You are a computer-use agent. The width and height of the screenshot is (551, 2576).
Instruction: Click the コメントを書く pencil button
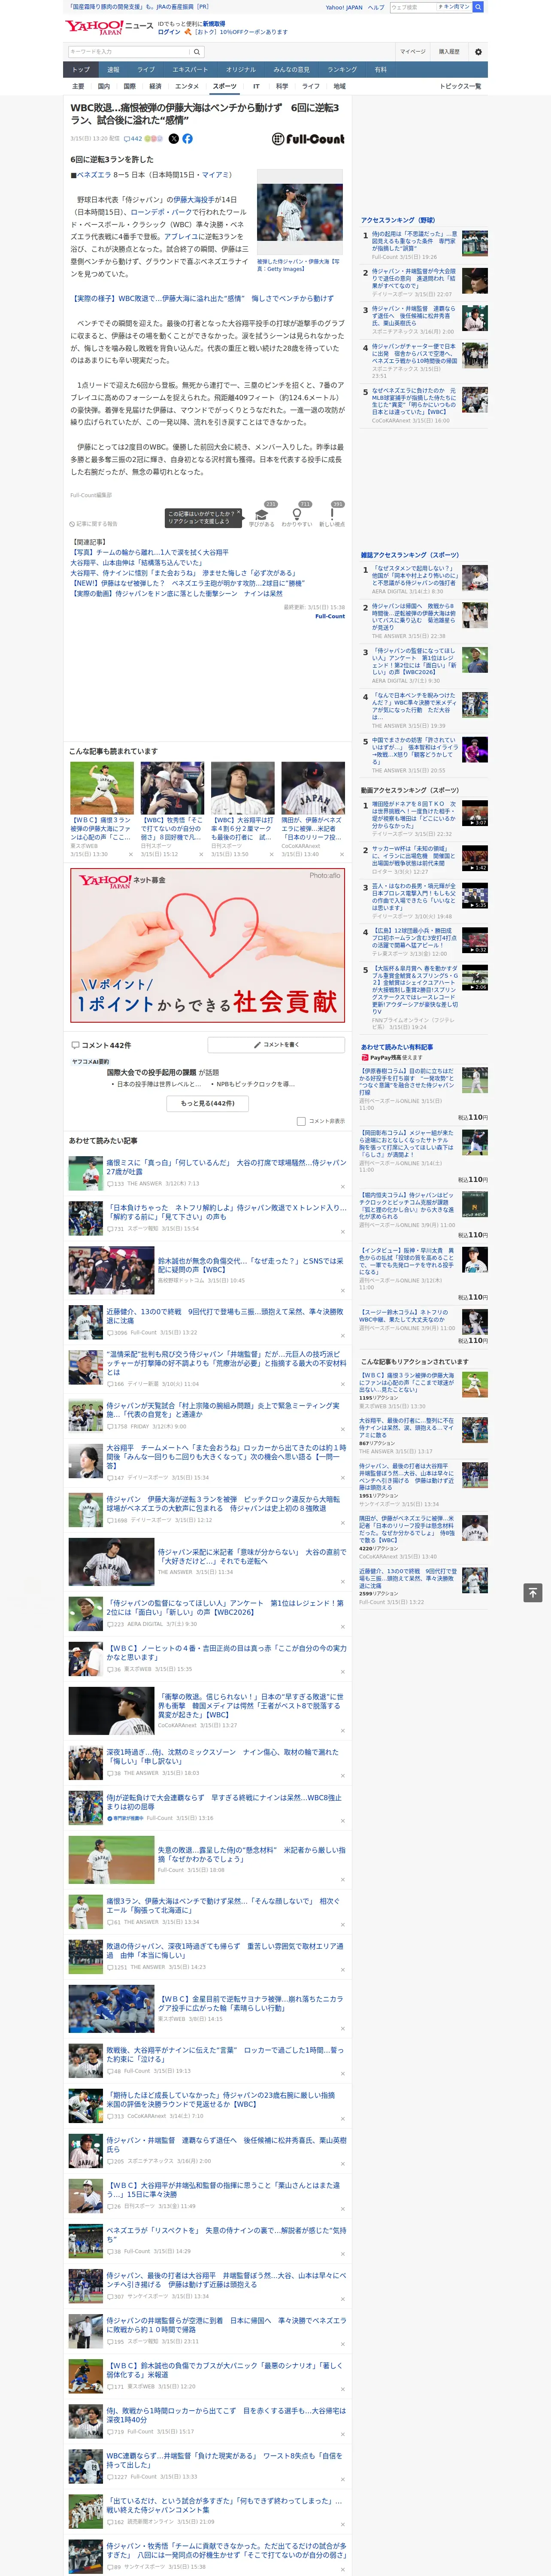click(276, 1044)
